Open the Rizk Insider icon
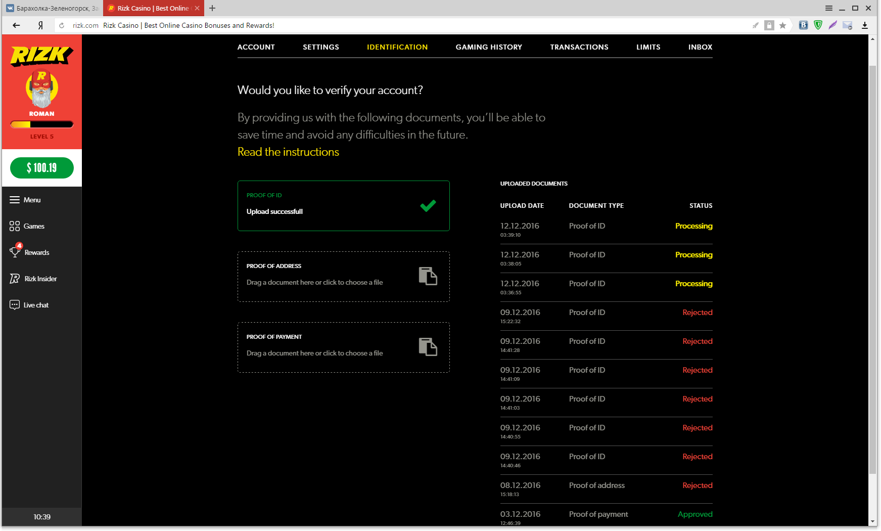This screenshot has height=531, width=881. tap(15, 279)
